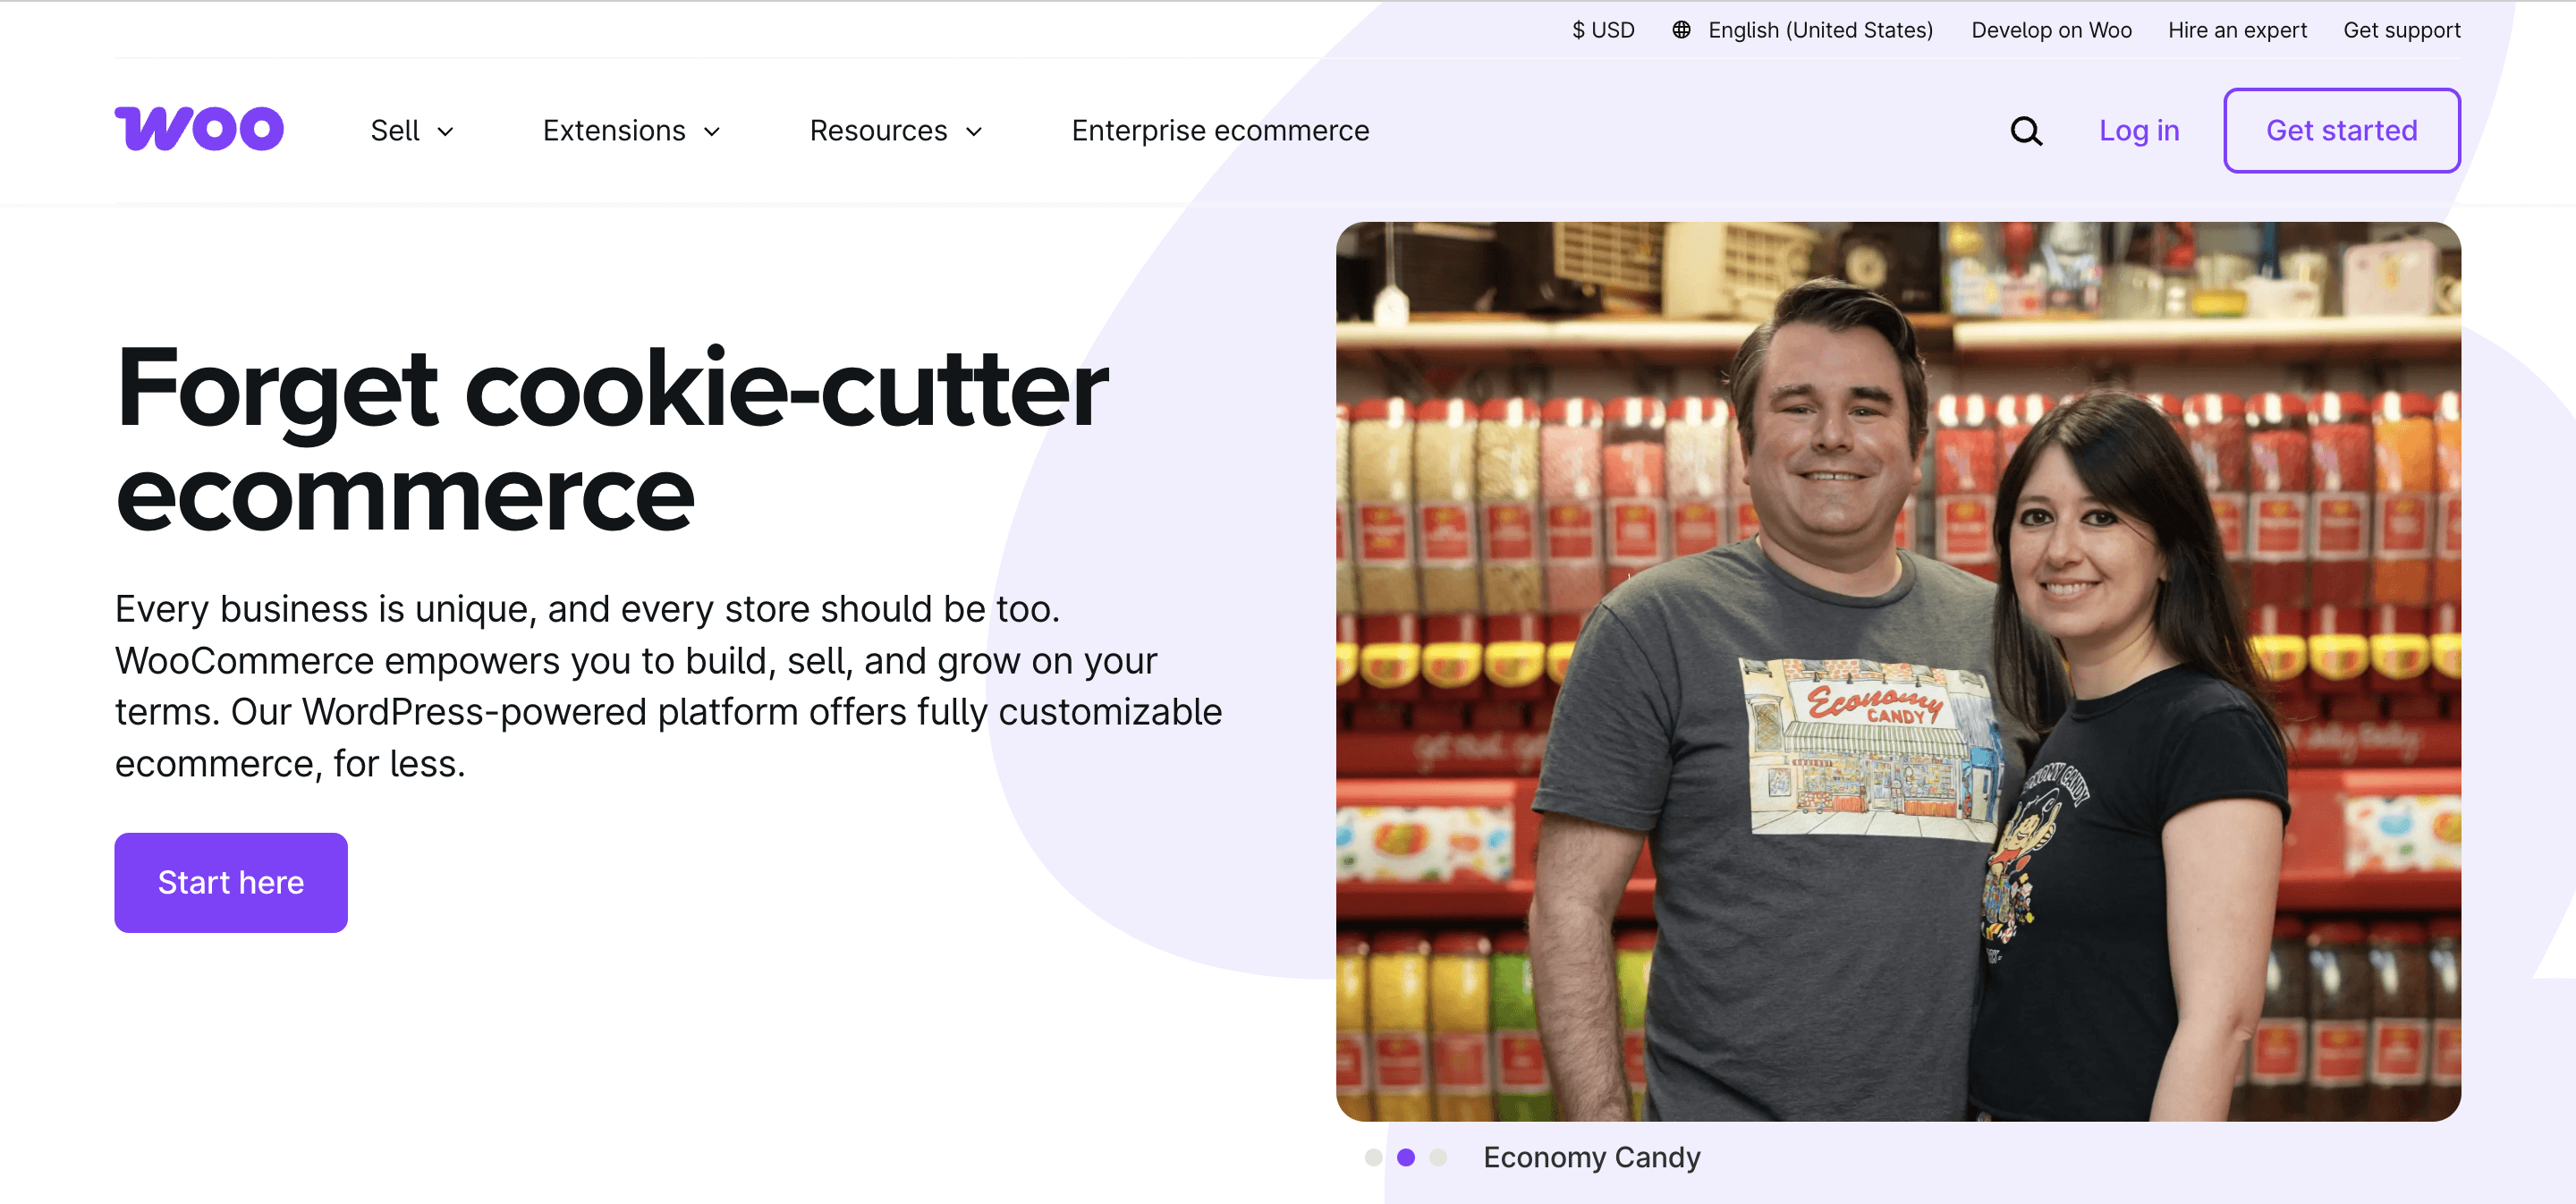Click the Start here button

[x=230, y=880]
